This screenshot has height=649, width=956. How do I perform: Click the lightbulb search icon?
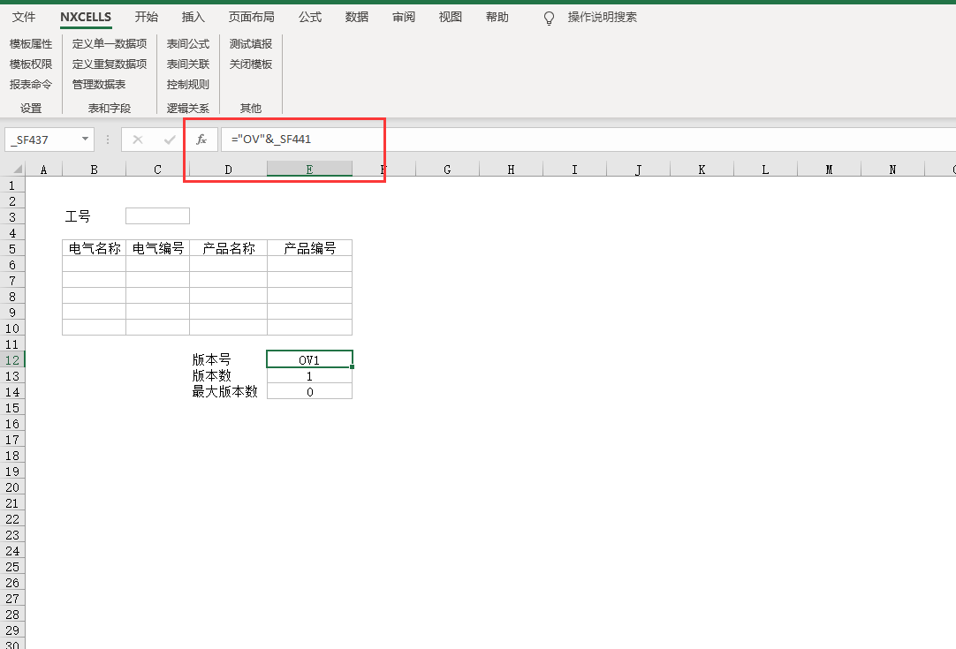coord(550,18)
